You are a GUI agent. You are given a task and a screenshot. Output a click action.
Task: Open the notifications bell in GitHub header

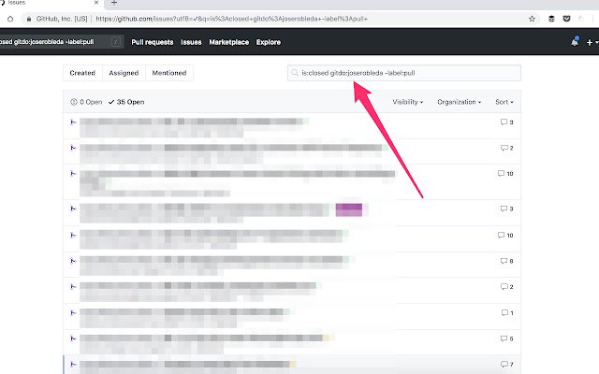click(575, 41)
